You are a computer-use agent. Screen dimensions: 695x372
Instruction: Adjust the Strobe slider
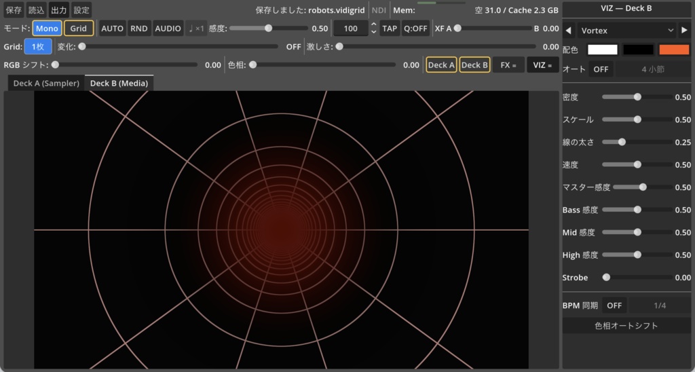[637, 278]
